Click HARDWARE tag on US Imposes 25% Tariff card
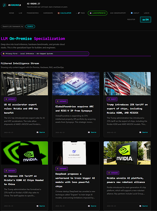This screenshot has height=211, width=157. [10, 171]
